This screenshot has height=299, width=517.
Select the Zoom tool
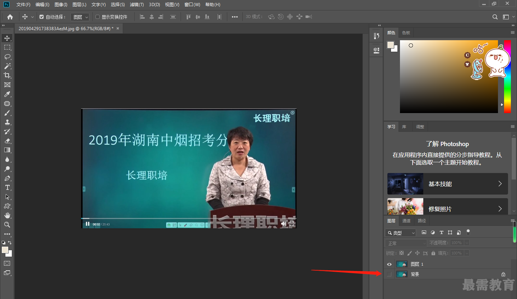7,225
